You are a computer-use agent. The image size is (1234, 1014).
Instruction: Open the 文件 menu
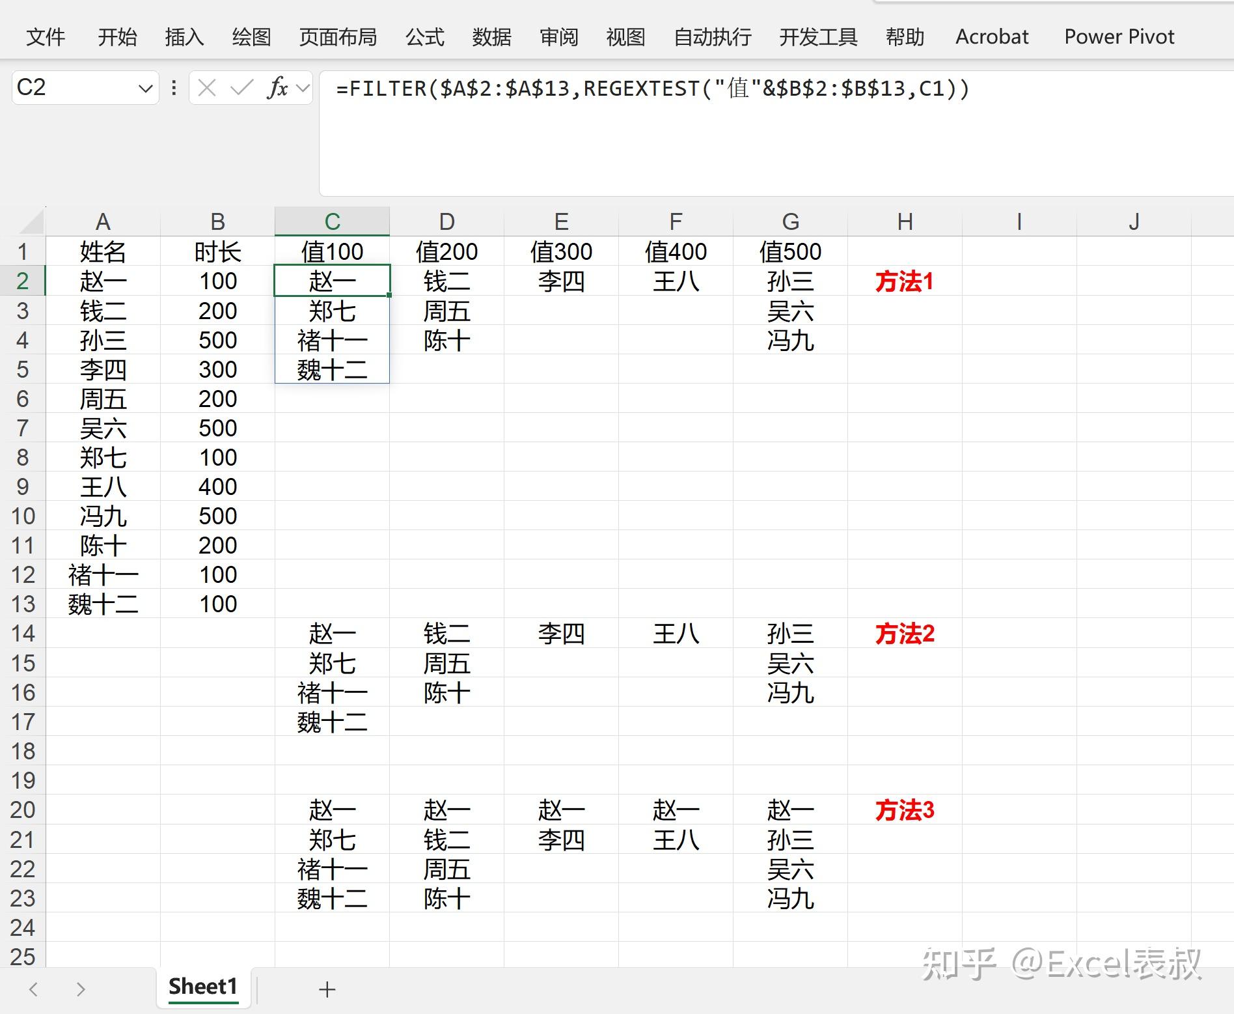point(46,37)
